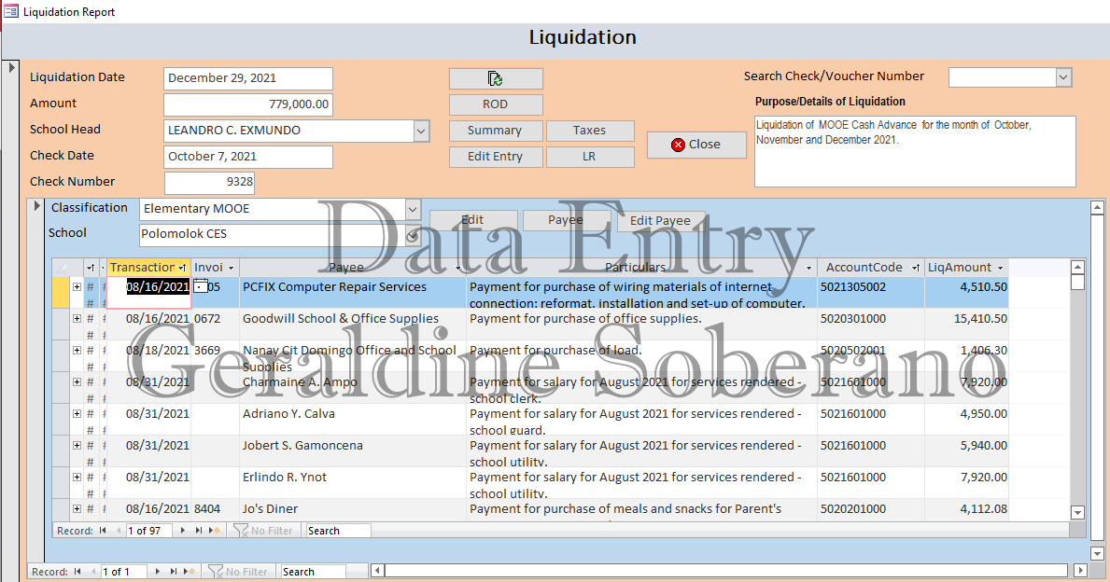This screenshot has width=1110, height=582.
Task: Click outer subform vertical scrollbar down arrow
Action: click(1097, 554)
